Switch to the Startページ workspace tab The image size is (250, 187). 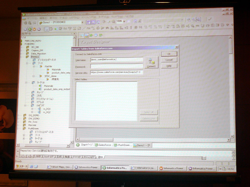(85, 145)
